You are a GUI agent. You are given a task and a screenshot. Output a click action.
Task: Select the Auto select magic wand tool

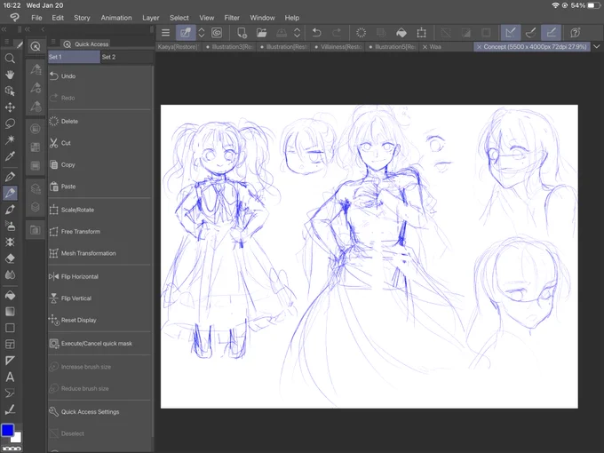pos(10,139)
